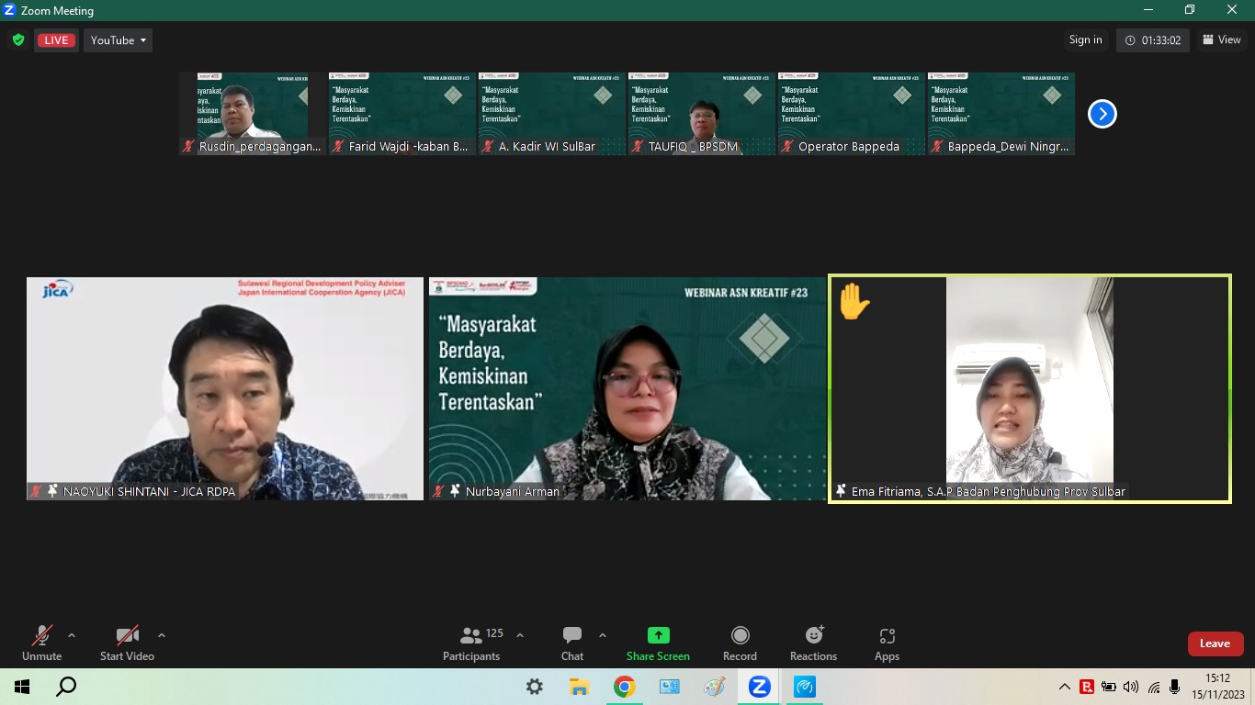Leave the meeting

[x=1215, y=643]
